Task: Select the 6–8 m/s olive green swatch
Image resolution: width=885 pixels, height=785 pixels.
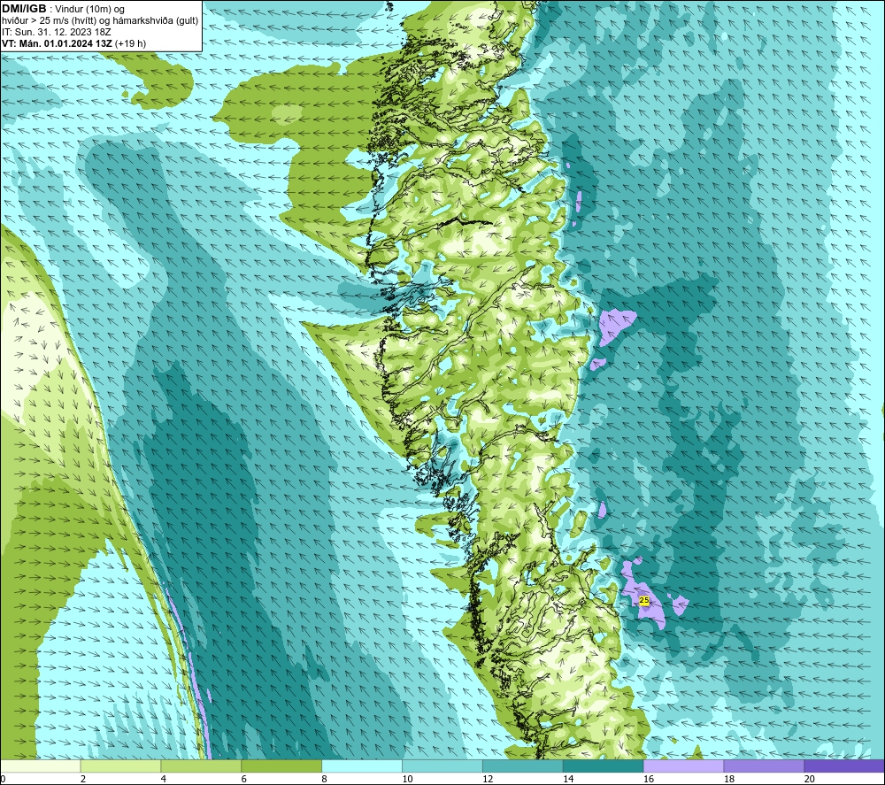Action: tap(281, 766)
